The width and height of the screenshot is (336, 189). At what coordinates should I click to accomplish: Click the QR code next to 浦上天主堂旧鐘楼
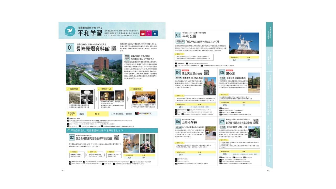(x=206, y=73)
